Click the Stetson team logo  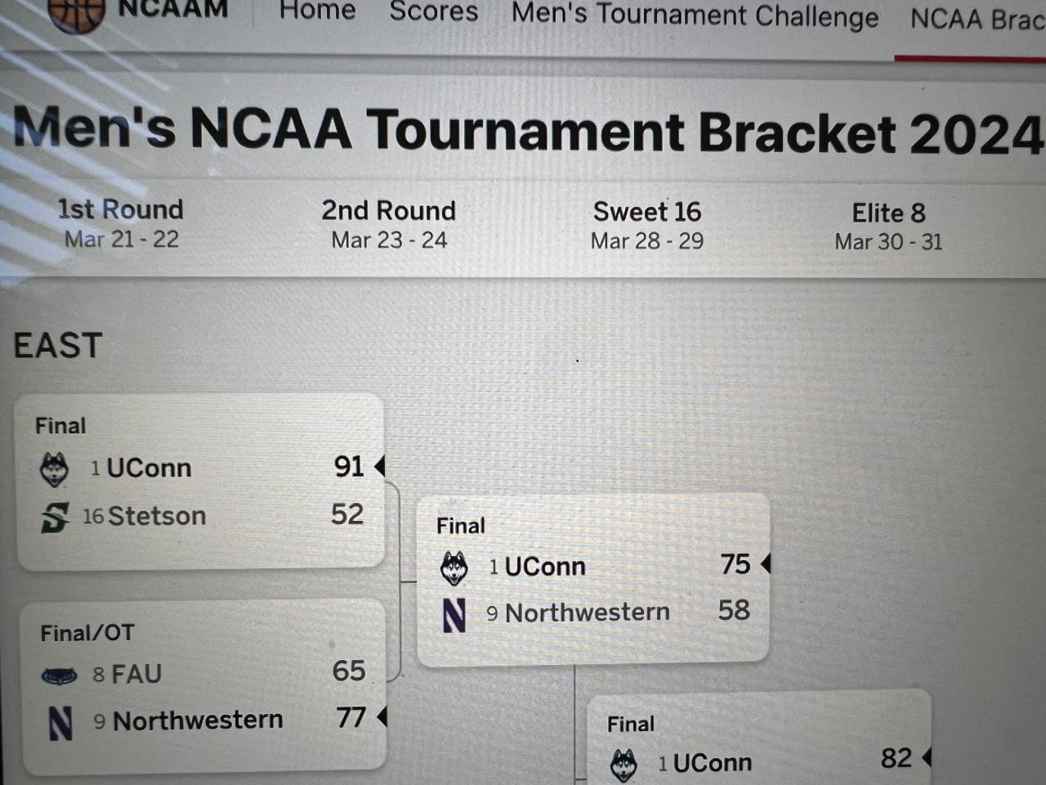(55, 517)
